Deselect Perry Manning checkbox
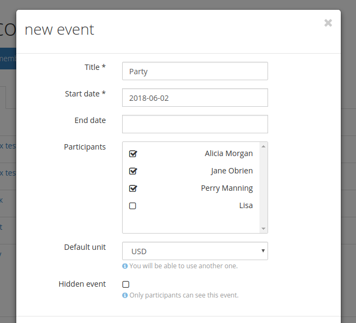Screen dimensions: 356x323 (x=133, y=189)
